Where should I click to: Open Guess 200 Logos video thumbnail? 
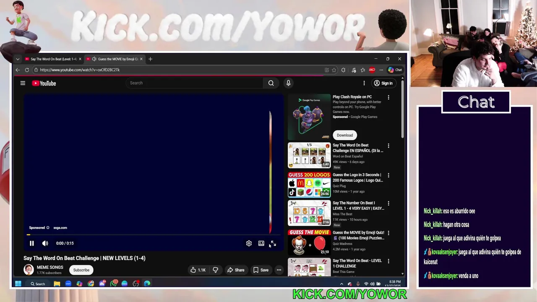[309, 184]
